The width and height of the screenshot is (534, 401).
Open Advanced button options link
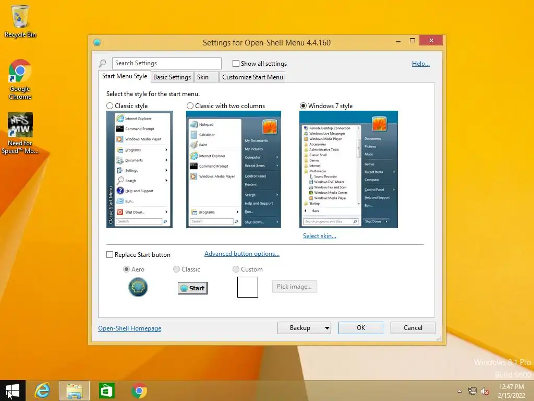[242, 254]
